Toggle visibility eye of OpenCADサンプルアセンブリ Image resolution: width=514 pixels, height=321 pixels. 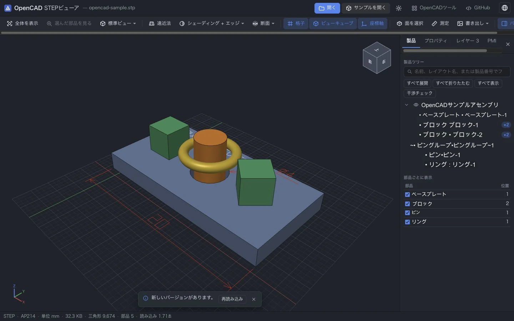(x=416, y=105)
